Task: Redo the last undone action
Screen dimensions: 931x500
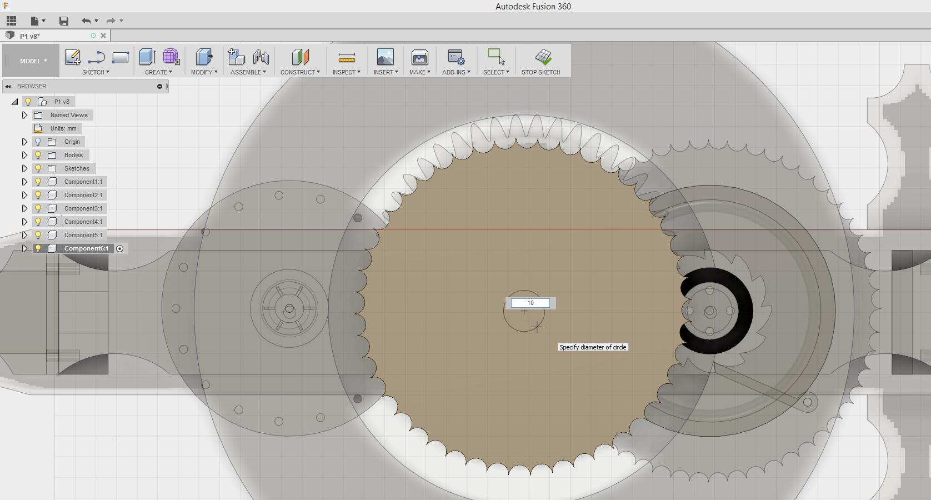Action: pyautogui.click(x=111, y=21)
